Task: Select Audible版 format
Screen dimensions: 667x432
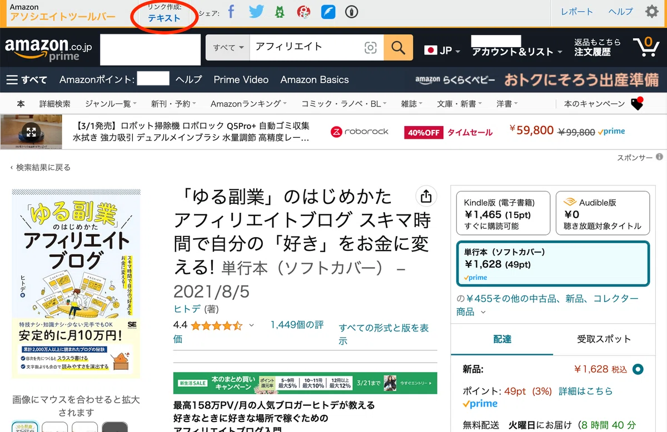Action: [x=603, y=213]
